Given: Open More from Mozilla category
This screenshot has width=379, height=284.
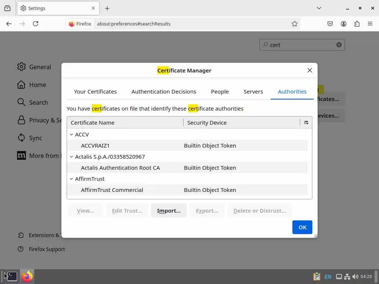Looking at the screenshot, I should pyautogui.click(x=39, y=156).
